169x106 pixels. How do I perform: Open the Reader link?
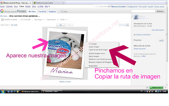[28, 6]
